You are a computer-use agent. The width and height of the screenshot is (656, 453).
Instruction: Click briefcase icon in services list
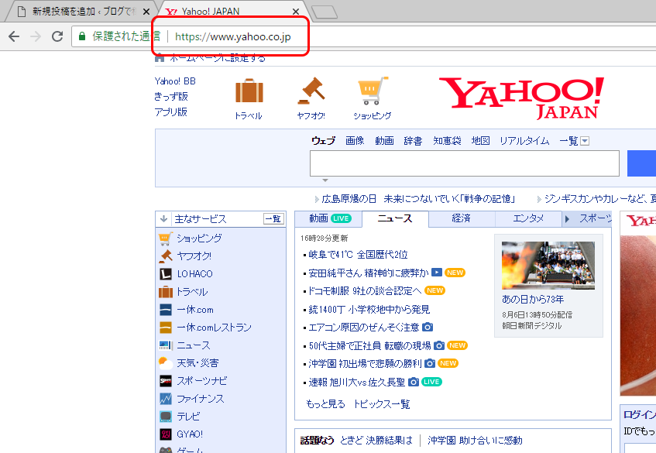[x=166, y=292]
